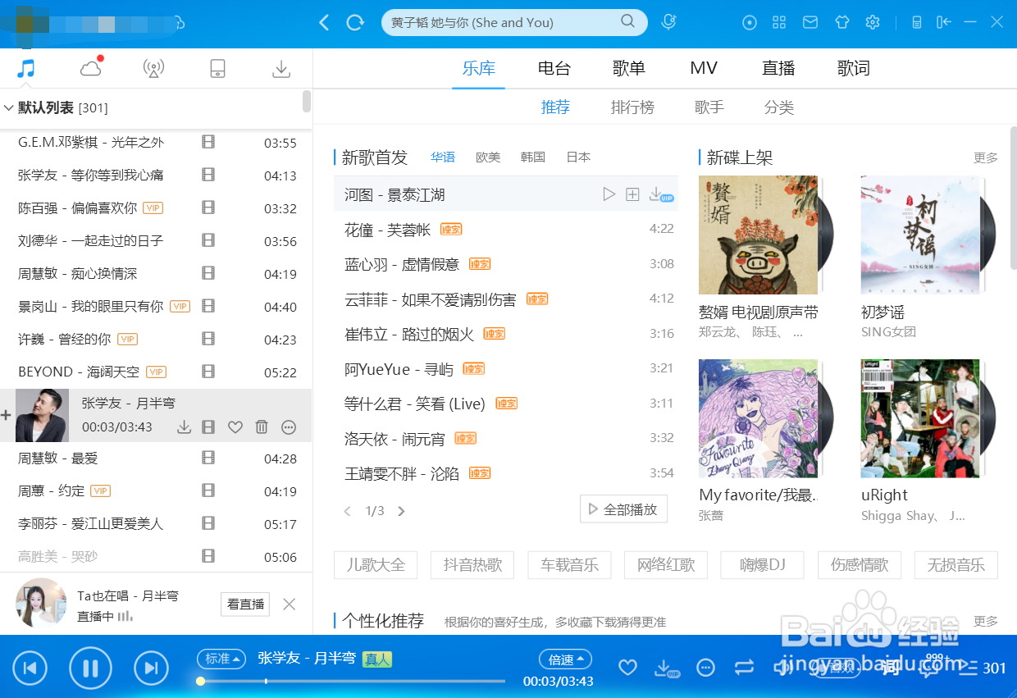Go to previous page of 新歌首发

pyautogui.click(x=347, y=511)
